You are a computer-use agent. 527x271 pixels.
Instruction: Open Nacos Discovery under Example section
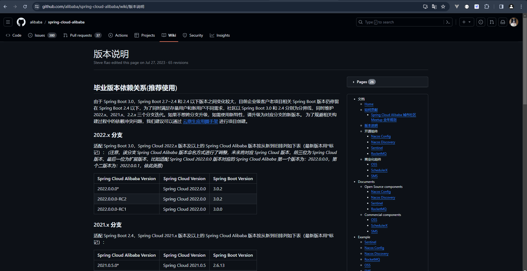(x=376, y=254)
